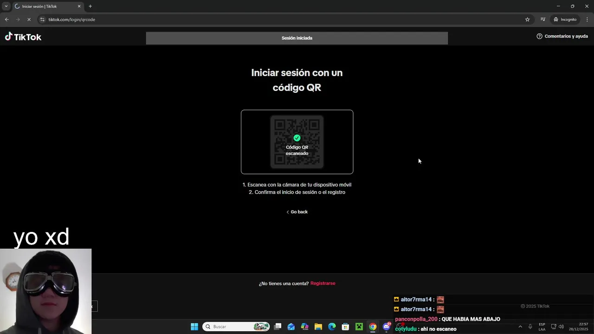Open the volume speaker icon in tray
The image size is (594, 334).
pos(561,327)
